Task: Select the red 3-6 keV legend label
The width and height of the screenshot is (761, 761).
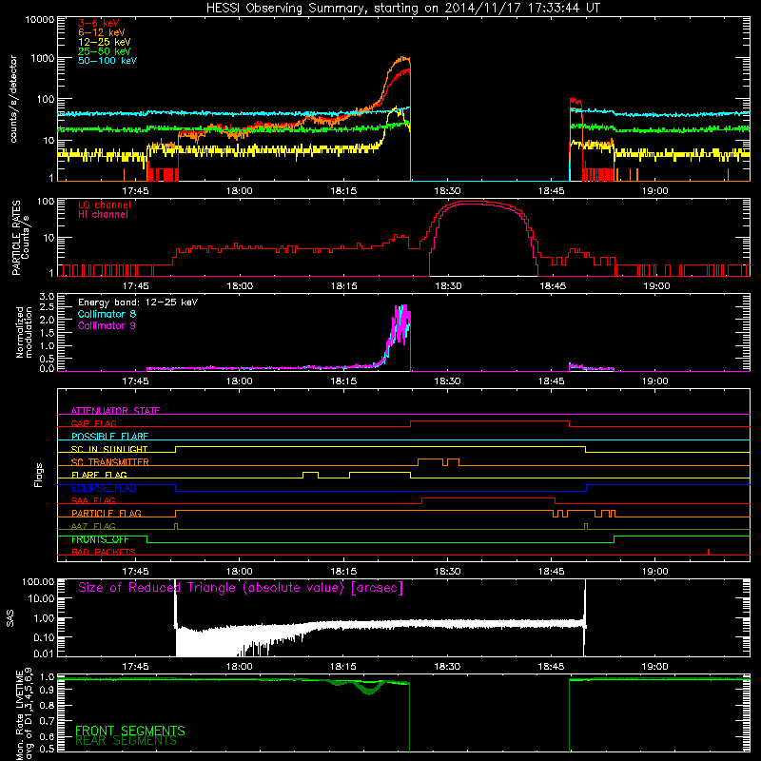Action: (99, 23)
